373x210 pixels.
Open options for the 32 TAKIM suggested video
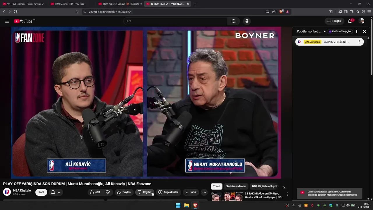click(x=287, y=194)
